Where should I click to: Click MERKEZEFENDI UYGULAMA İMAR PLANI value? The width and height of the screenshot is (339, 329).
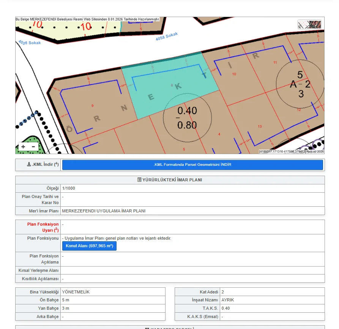104,211
